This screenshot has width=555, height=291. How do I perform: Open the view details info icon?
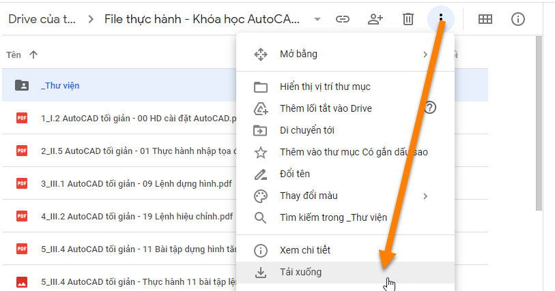[518, 19]
